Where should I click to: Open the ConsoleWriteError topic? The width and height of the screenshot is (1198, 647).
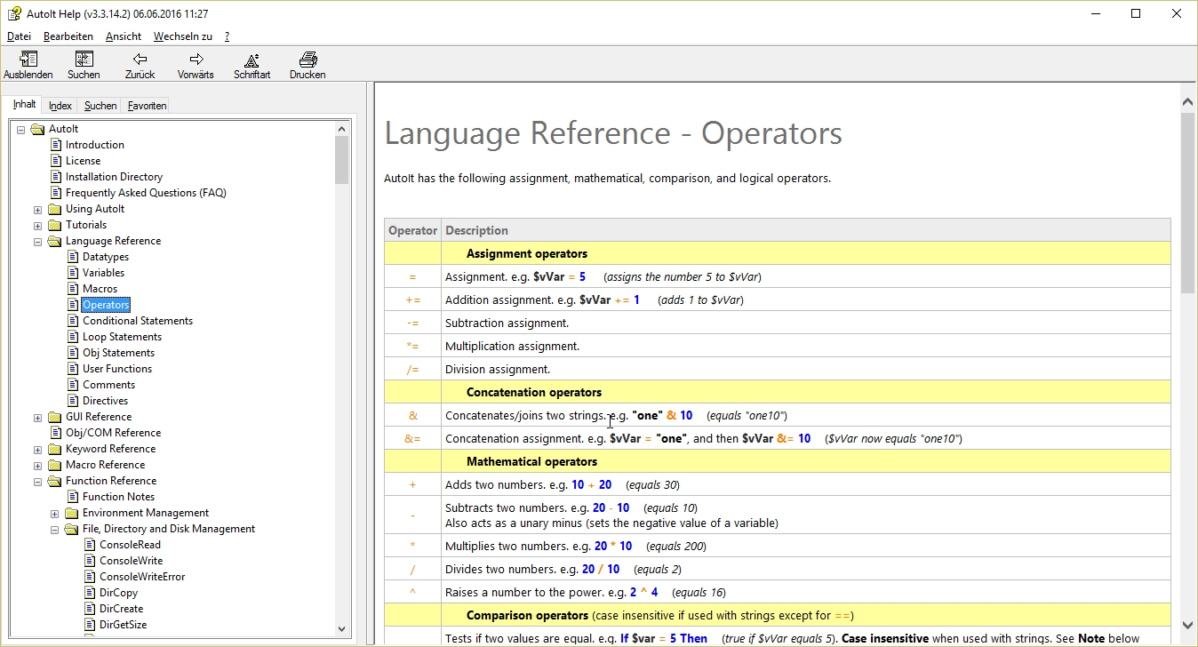pos(142,577)
